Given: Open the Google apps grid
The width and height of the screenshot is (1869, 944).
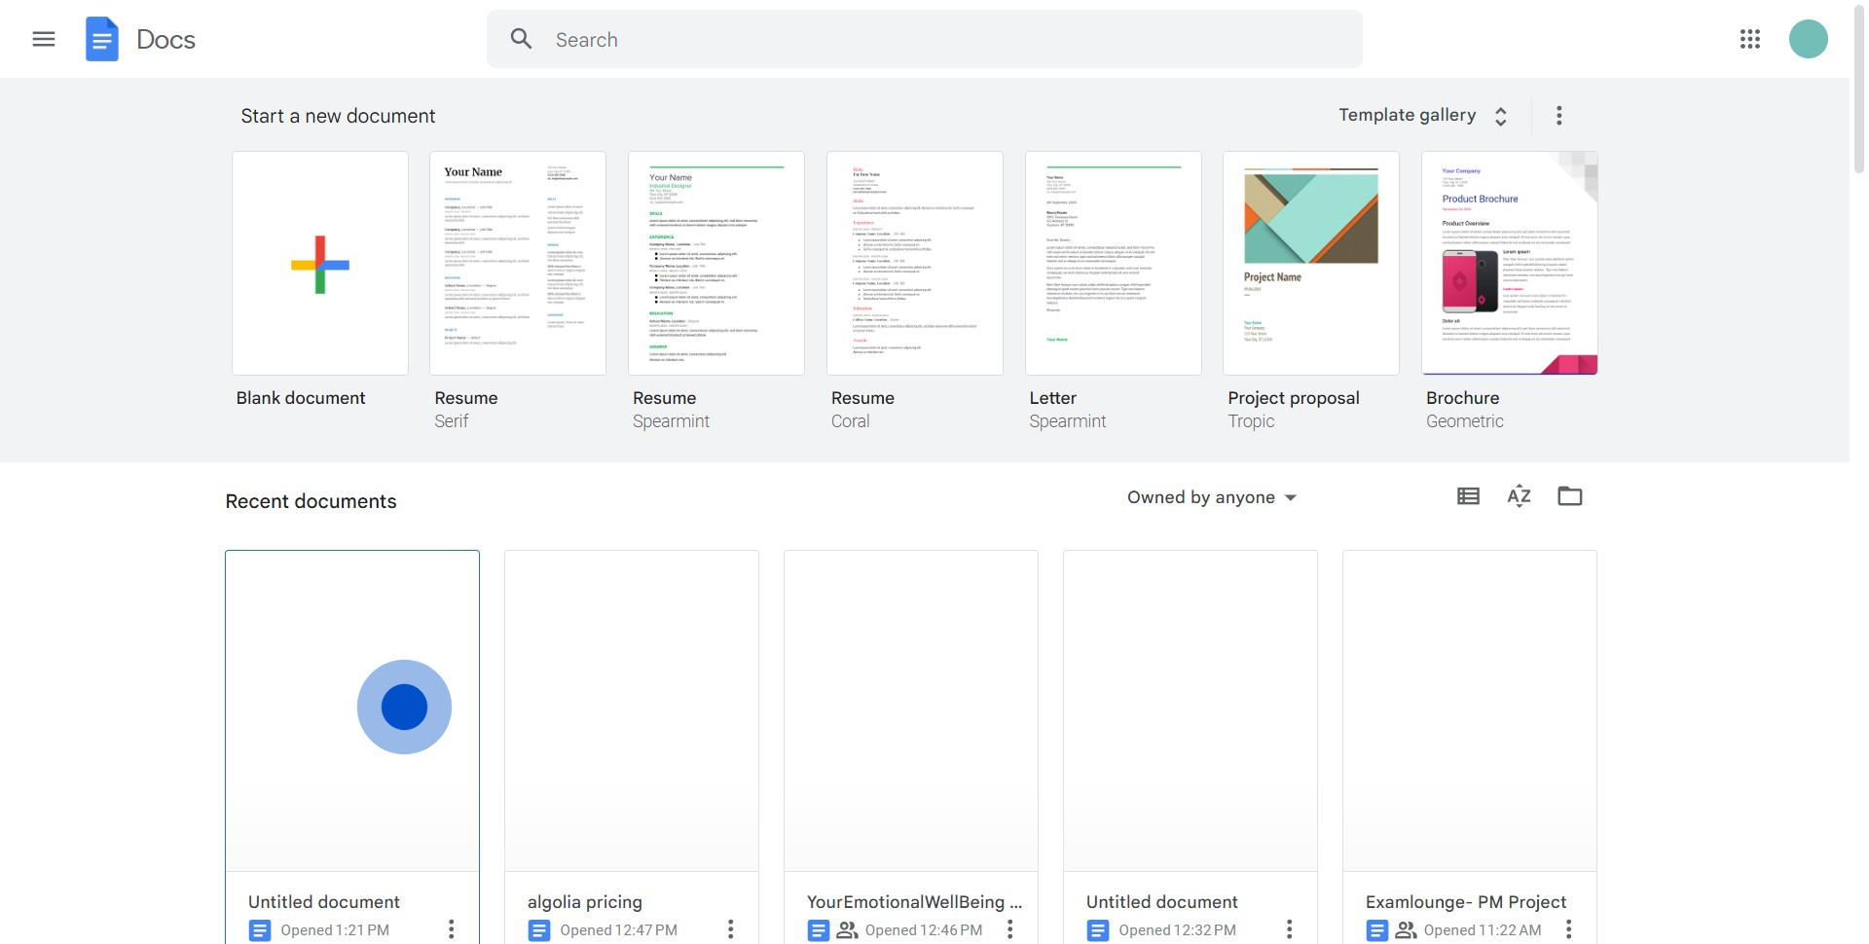Looking at the screenshot, I should pyautogui.click(x=1750, y=39).
